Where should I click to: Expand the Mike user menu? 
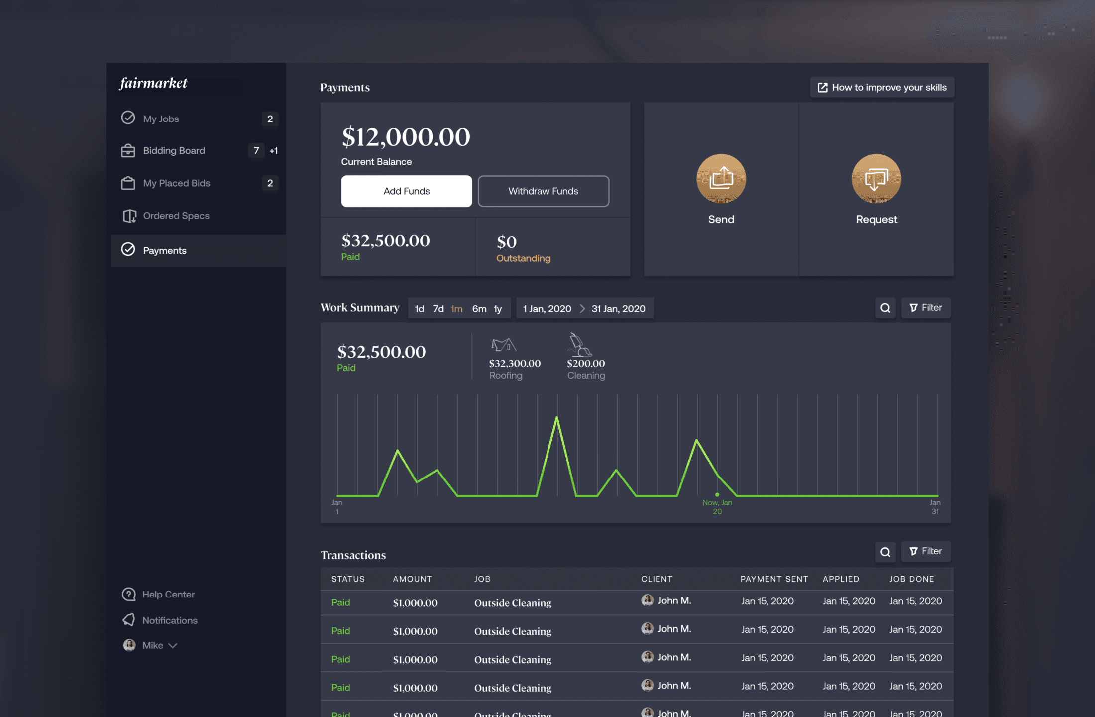[x=153, y=645]
